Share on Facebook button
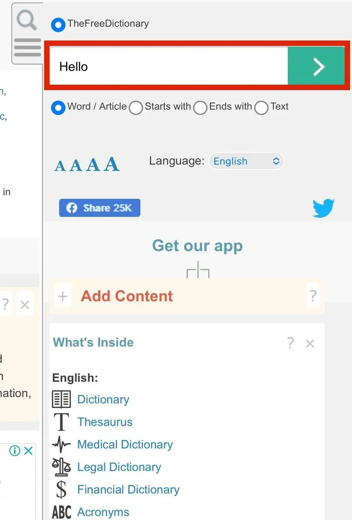The width and height of the screenshot is (352, 520). (x=100, y=208)
